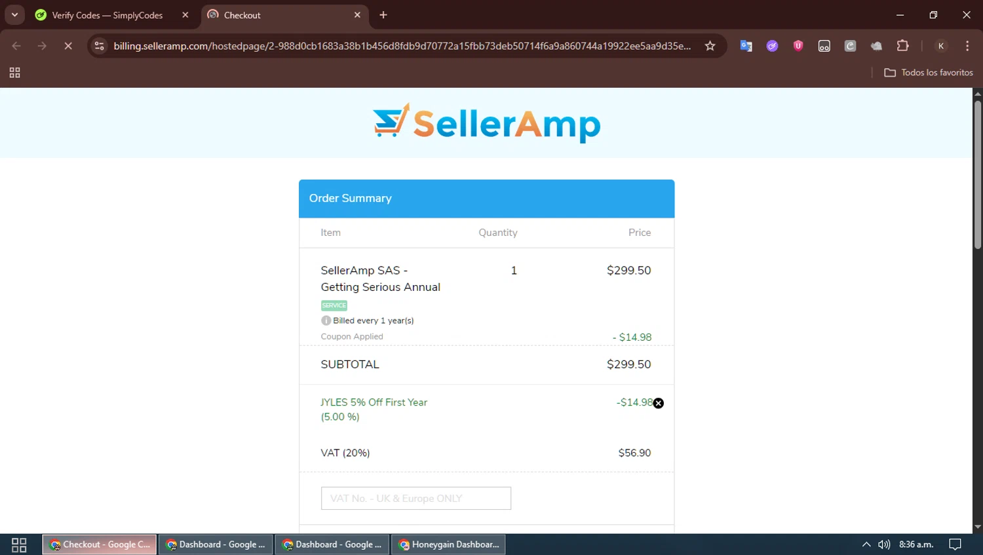
Task: Open the Chrome three-dot menu
Action: coord(967,46)
